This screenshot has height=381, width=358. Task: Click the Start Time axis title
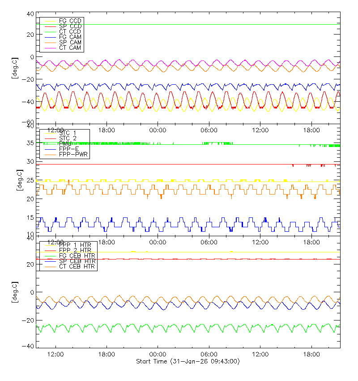coord(188,361)
